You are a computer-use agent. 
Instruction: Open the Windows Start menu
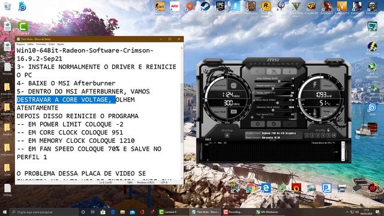point(5,212)
